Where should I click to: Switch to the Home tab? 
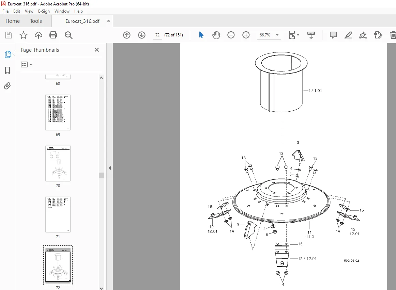13,21
